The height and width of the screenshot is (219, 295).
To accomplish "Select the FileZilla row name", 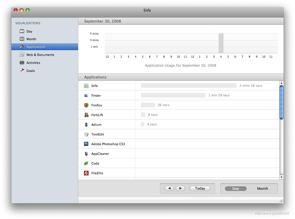I will [97, 173].
